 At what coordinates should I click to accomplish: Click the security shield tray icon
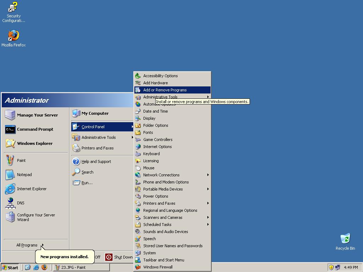click(x=331, y=267)
